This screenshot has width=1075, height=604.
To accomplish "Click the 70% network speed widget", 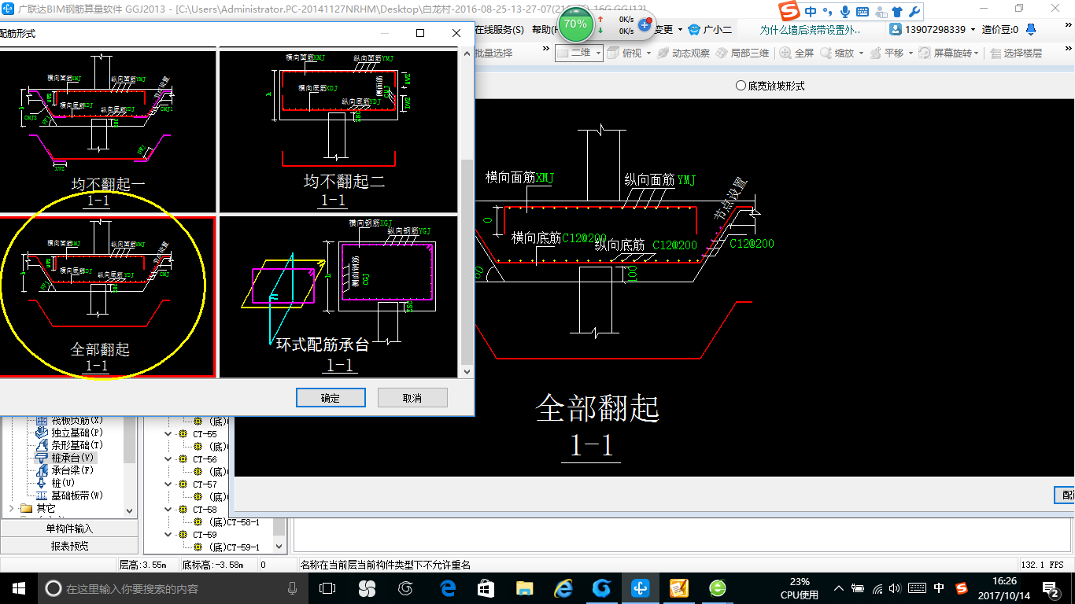I will coord(575,24).
